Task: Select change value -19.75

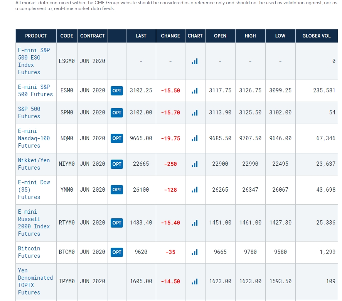Action: coord(170,138)
